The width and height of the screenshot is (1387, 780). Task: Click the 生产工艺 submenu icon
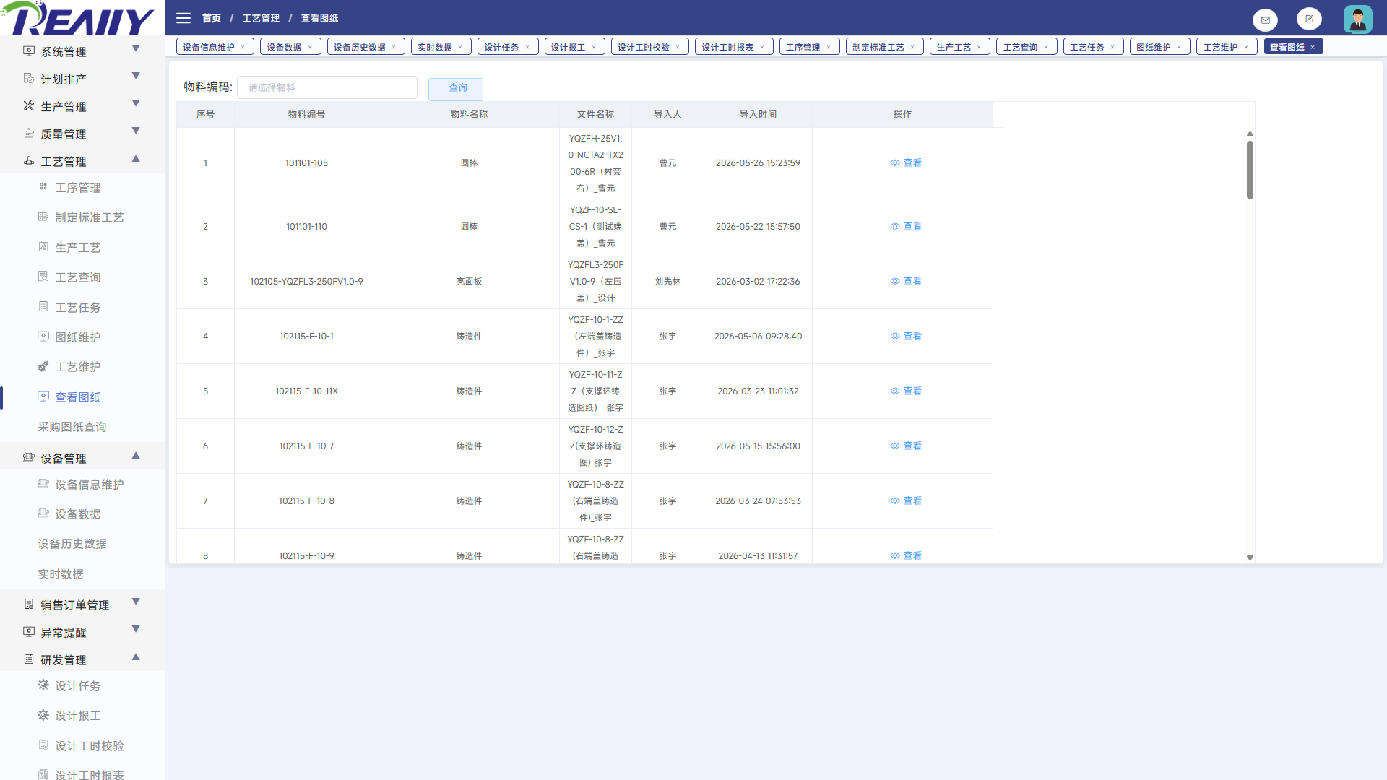43,247
